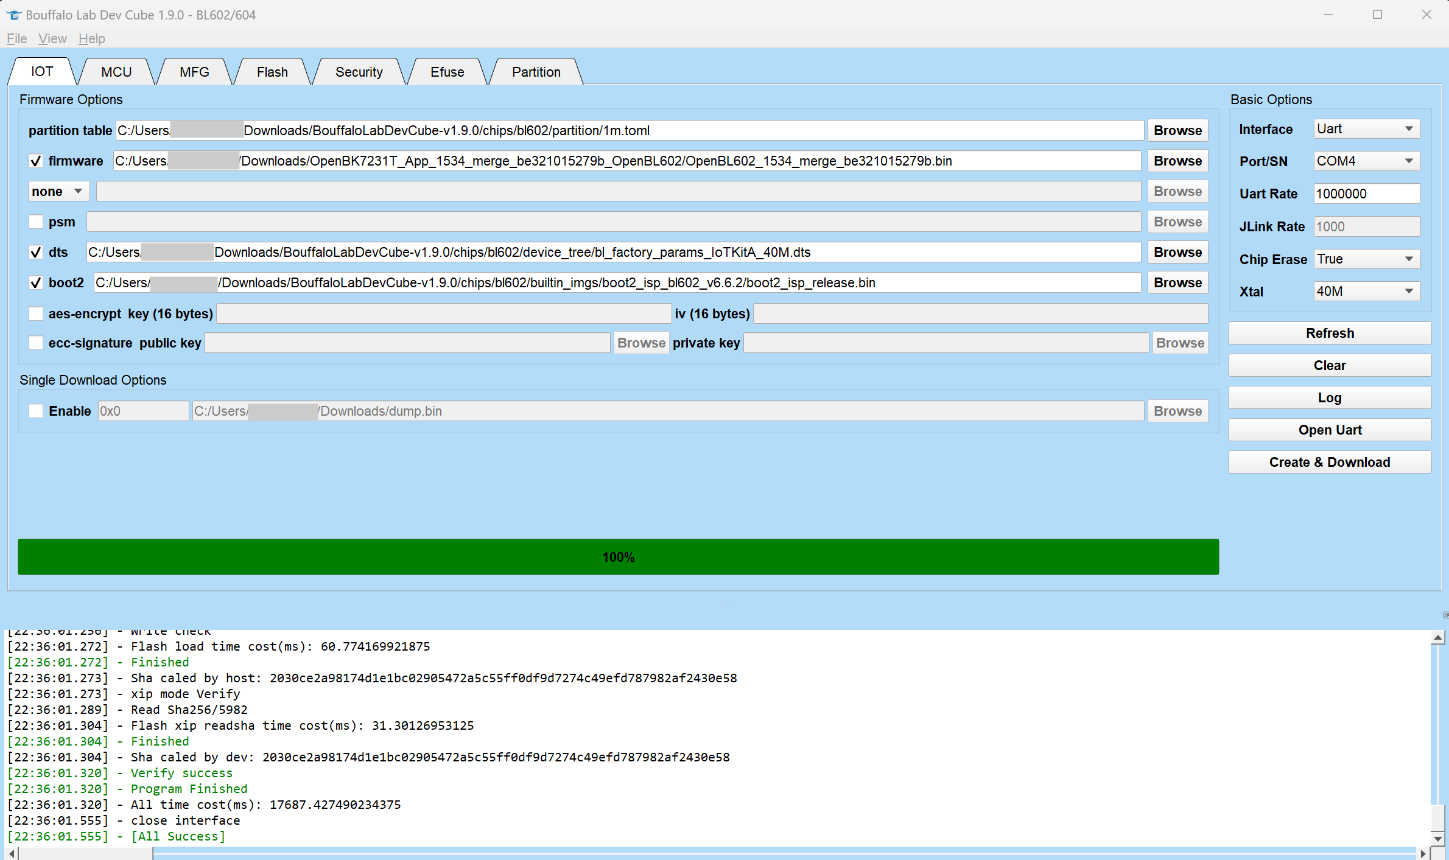This screenshot has height=860, width=1449.
Task: Click the Log button
Action: point(1330,397)
